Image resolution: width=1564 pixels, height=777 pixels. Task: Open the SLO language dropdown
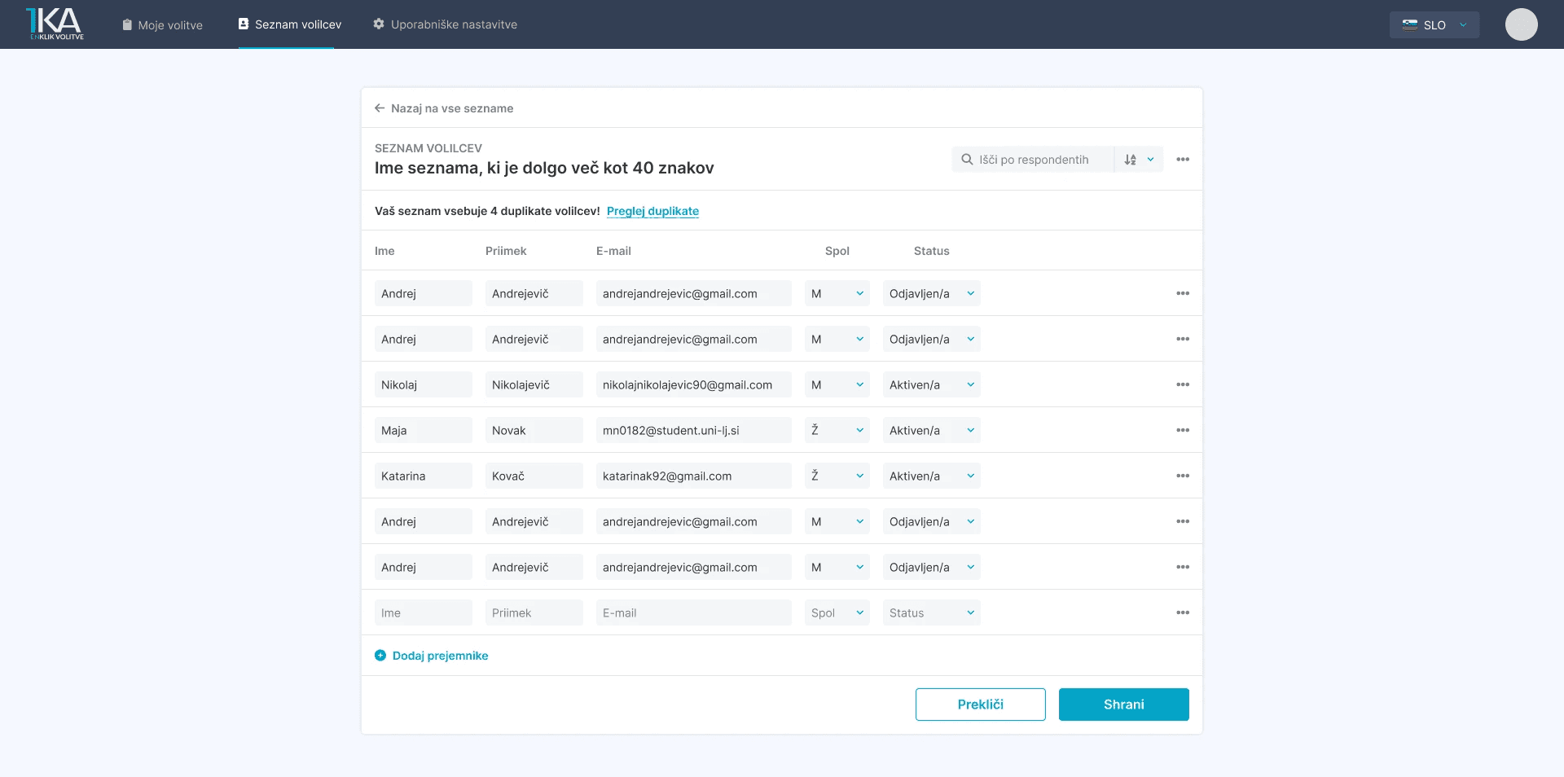(1434, 24)
